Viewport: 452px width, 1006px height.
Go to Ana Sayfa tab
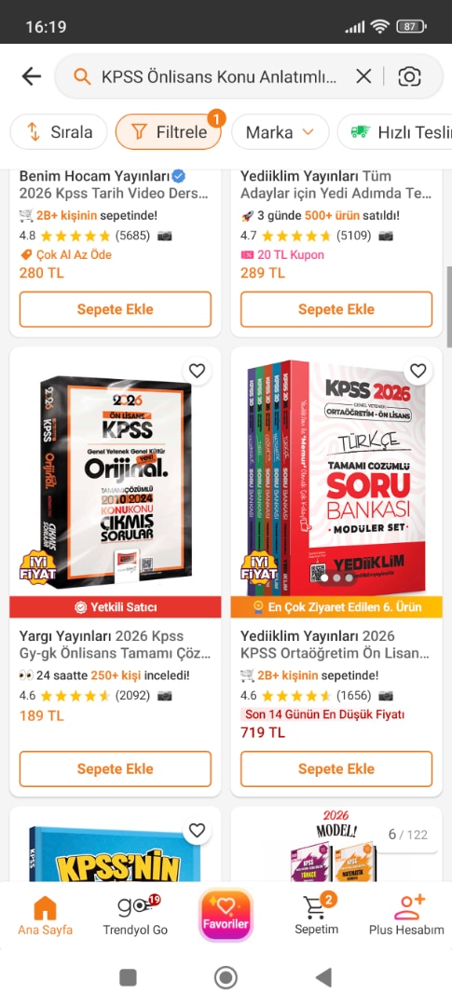tap(45, 916)
